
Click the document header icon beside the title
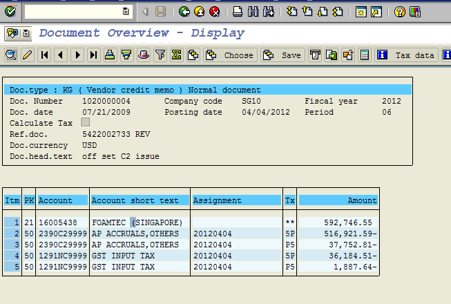[12, 33]
